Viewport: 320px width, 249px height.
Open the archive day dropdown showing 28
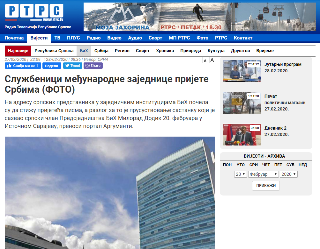pyautogui.click(x=241, y=174)
